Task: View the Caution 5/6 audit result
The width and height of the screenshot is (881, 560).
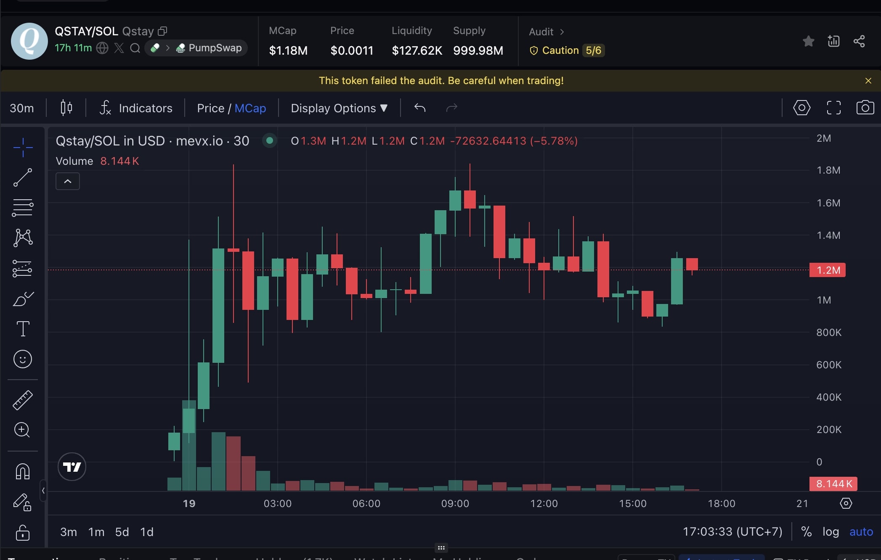Action: [567, 50]
